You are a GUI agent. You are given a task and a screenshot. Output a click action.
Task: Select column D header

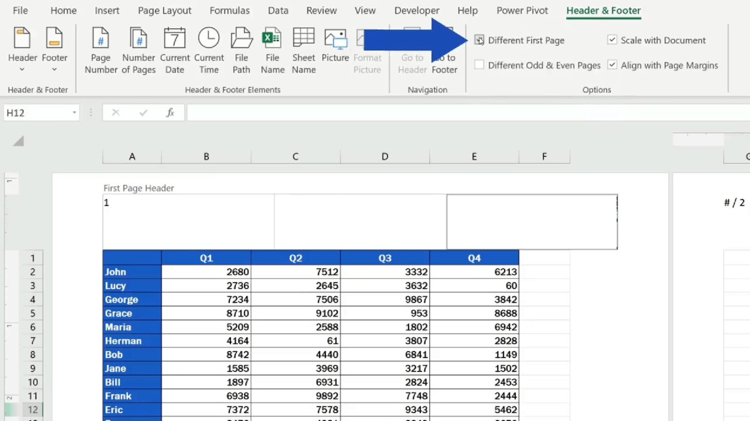pyautogui.click(x=385, y=156)
